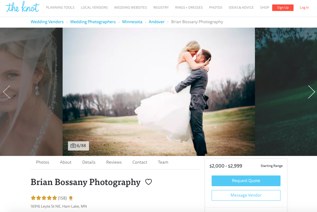
Task: Open Rings + Dresses menu
Action: 189,7
